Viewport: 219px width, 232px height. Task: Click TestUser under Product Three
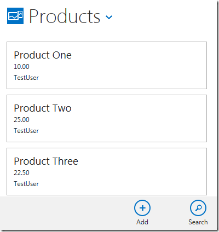pos(26,184)
